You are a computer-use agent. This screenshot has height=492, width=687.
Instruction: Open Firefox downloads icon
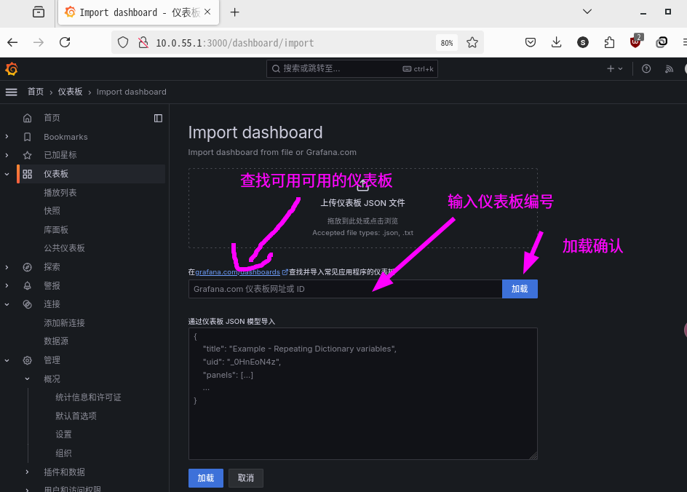tap(557, 42)
